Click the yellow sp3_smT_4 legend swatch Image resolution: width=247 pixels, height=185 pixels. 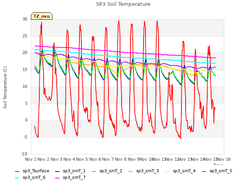coord(167,171)
